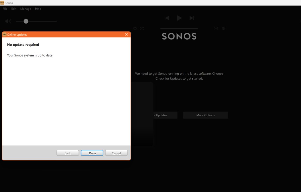Click the 'No update required' heading

(23, 45)
